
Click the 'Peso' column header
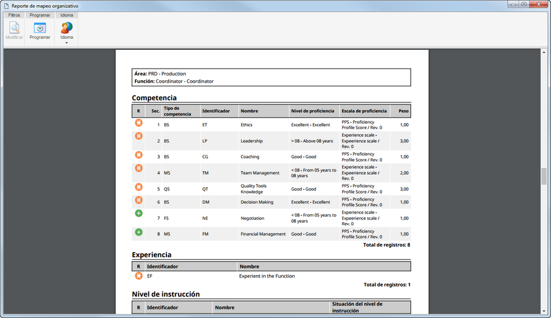click(403, 111)
